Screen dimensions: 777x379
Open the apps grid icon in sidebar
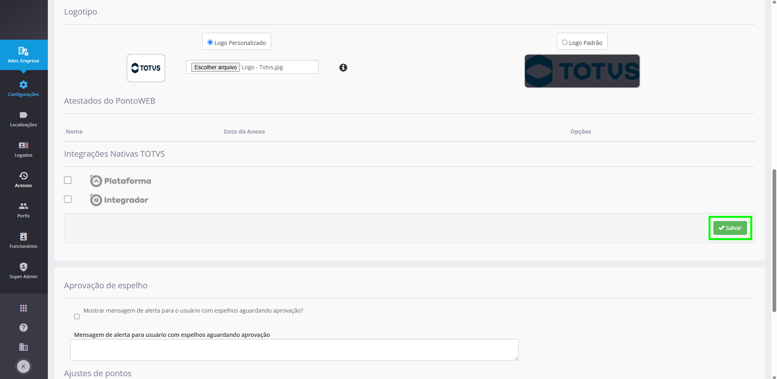tap(24, 308)
